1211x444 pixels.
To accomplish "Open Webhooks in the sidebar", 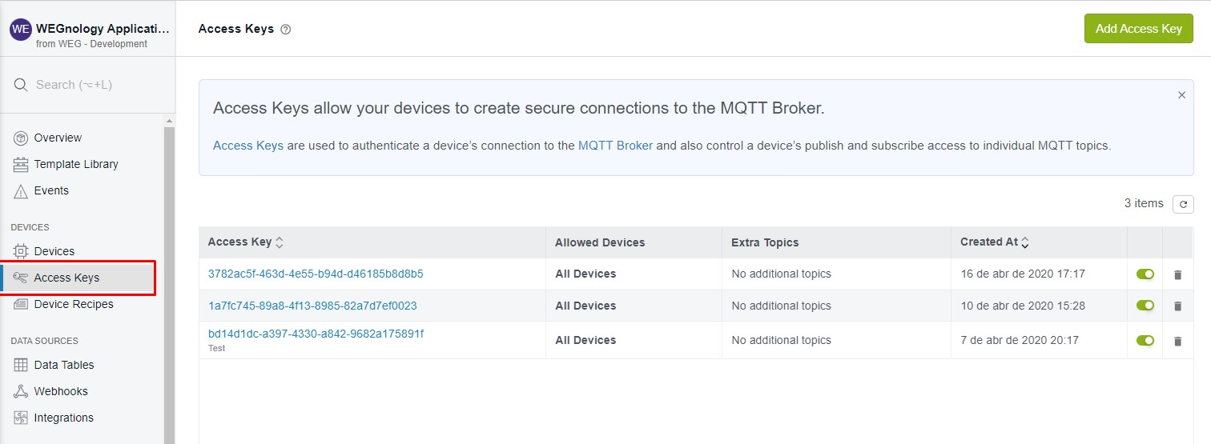I will (61, 391).
